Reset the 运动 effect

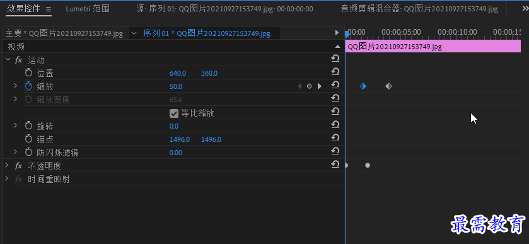pos(335,59)
